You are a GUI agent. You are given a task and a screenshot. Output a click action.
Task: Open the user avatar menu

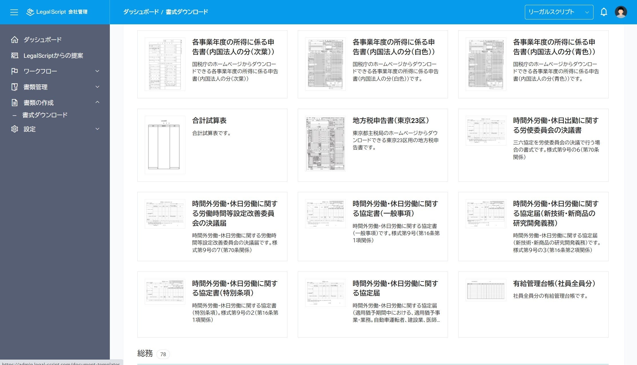621,12
